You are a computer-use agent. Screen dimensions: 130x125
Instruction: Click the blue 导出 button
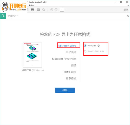(x=65, y=90)
